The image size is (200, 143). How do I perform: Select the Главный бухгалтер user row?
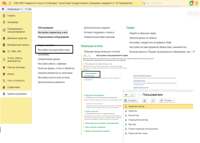point(158,120)
